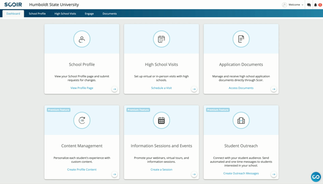Open the notifications bell icon
Image resolution: width=323 pixels, height=184 pixels.
pyautogui.click(x=315, y=5)
